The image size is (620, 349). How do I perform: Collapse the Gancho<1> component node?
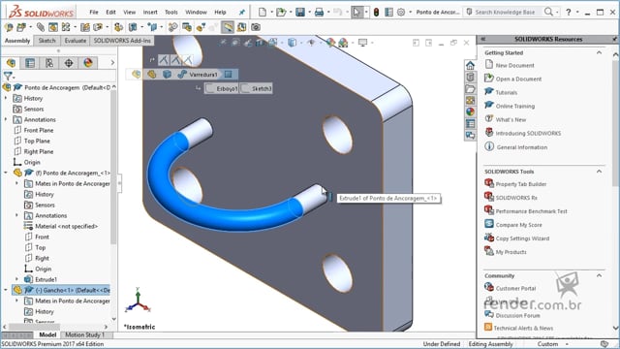pos(6,290)
